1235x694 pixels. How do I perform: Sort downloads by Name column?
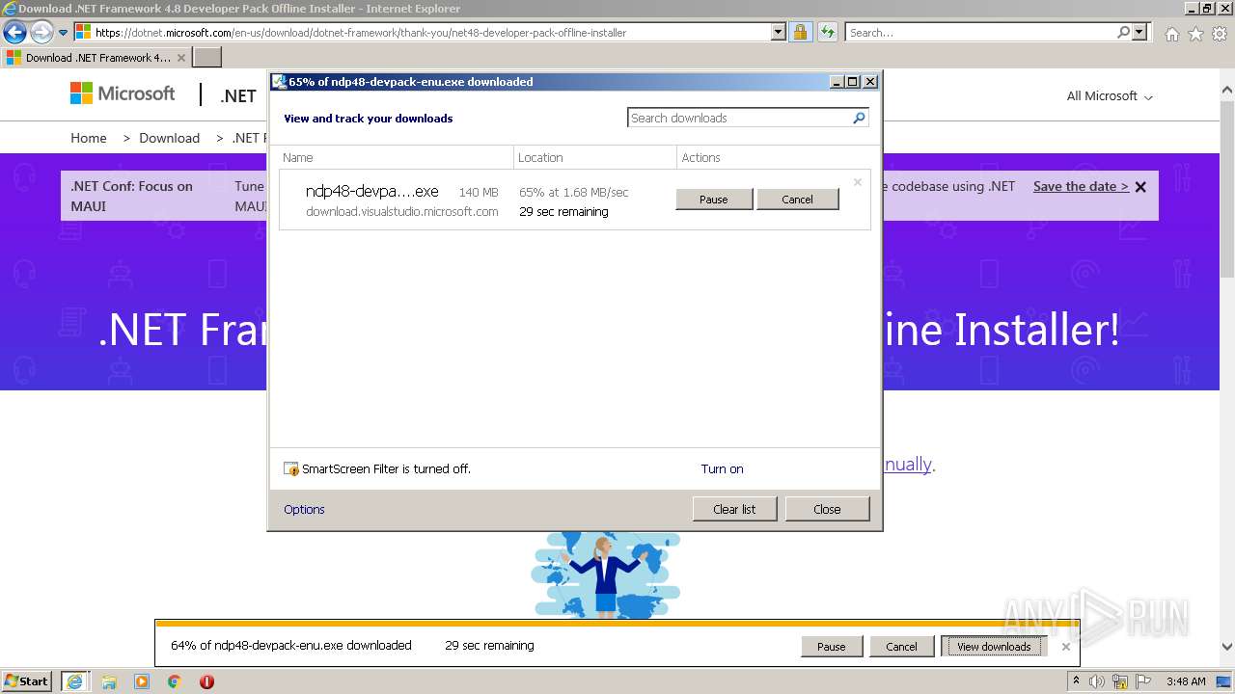[396, 157]
